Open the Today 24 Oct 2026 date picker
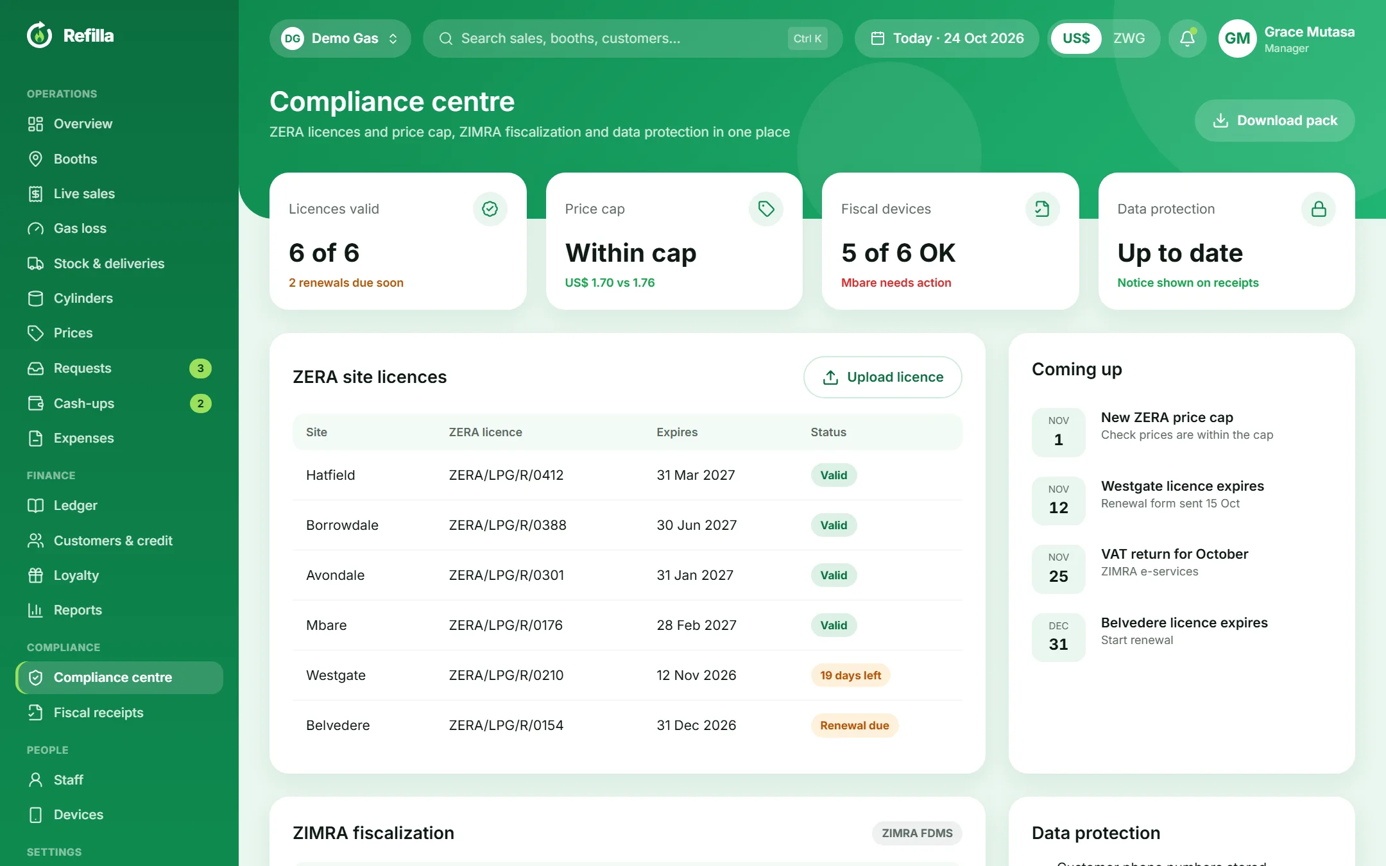This screenshot has height=866, width=1386. (x=947, y=38)
